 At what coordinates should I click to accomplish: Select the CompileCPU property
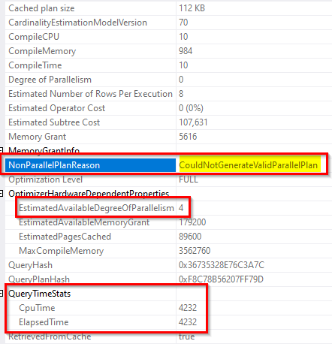tap(34, 37)
